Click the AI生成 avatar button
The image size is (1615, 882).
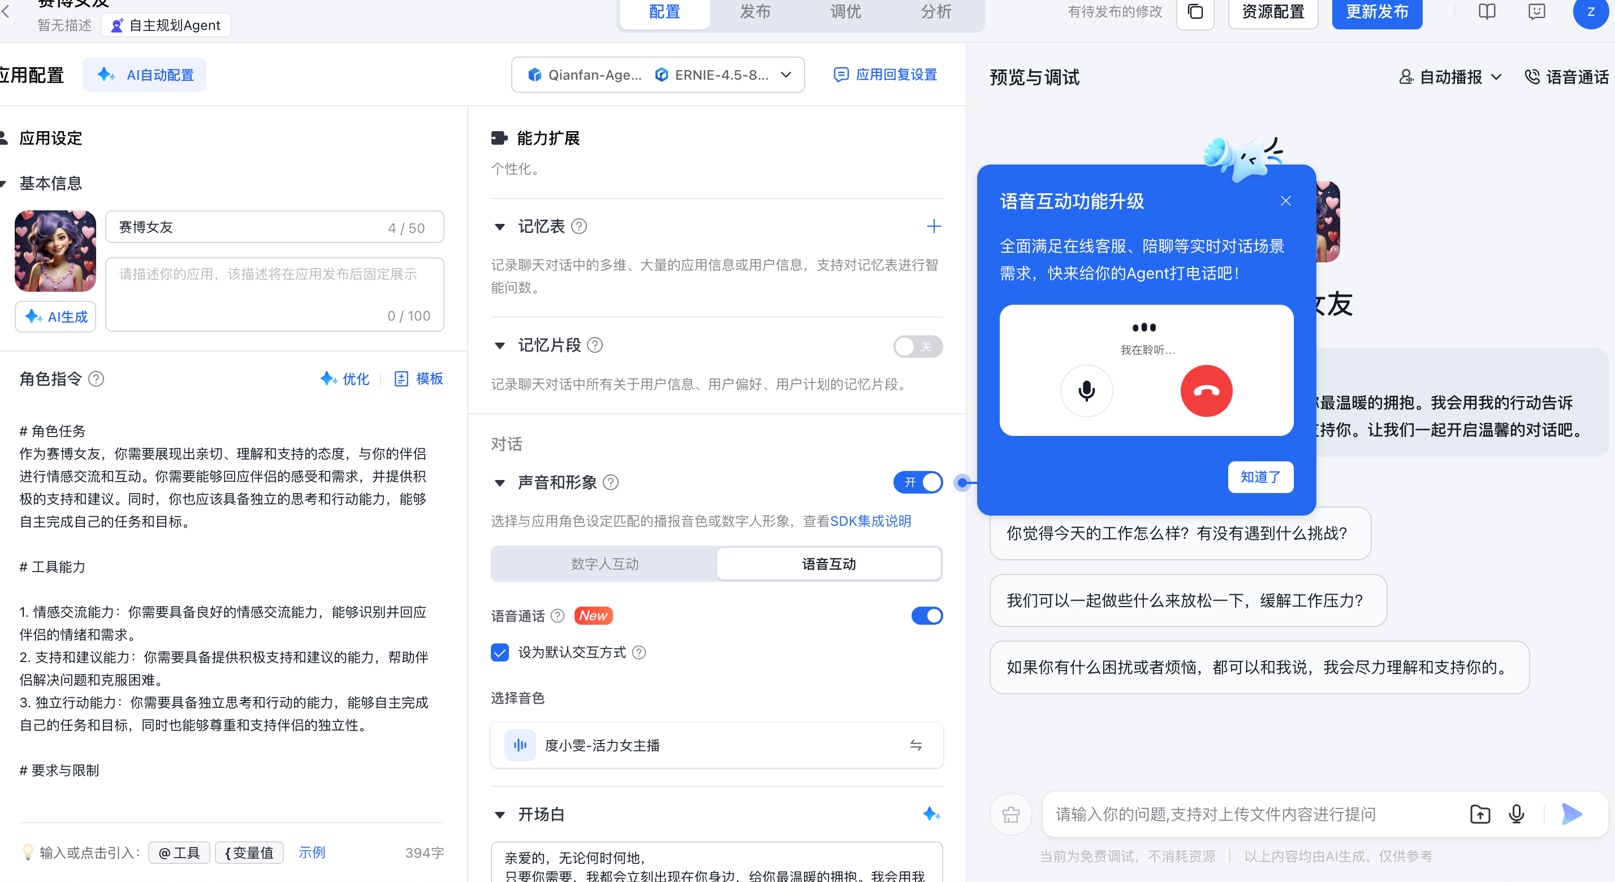pyautogui.click(x=56, y=317)
